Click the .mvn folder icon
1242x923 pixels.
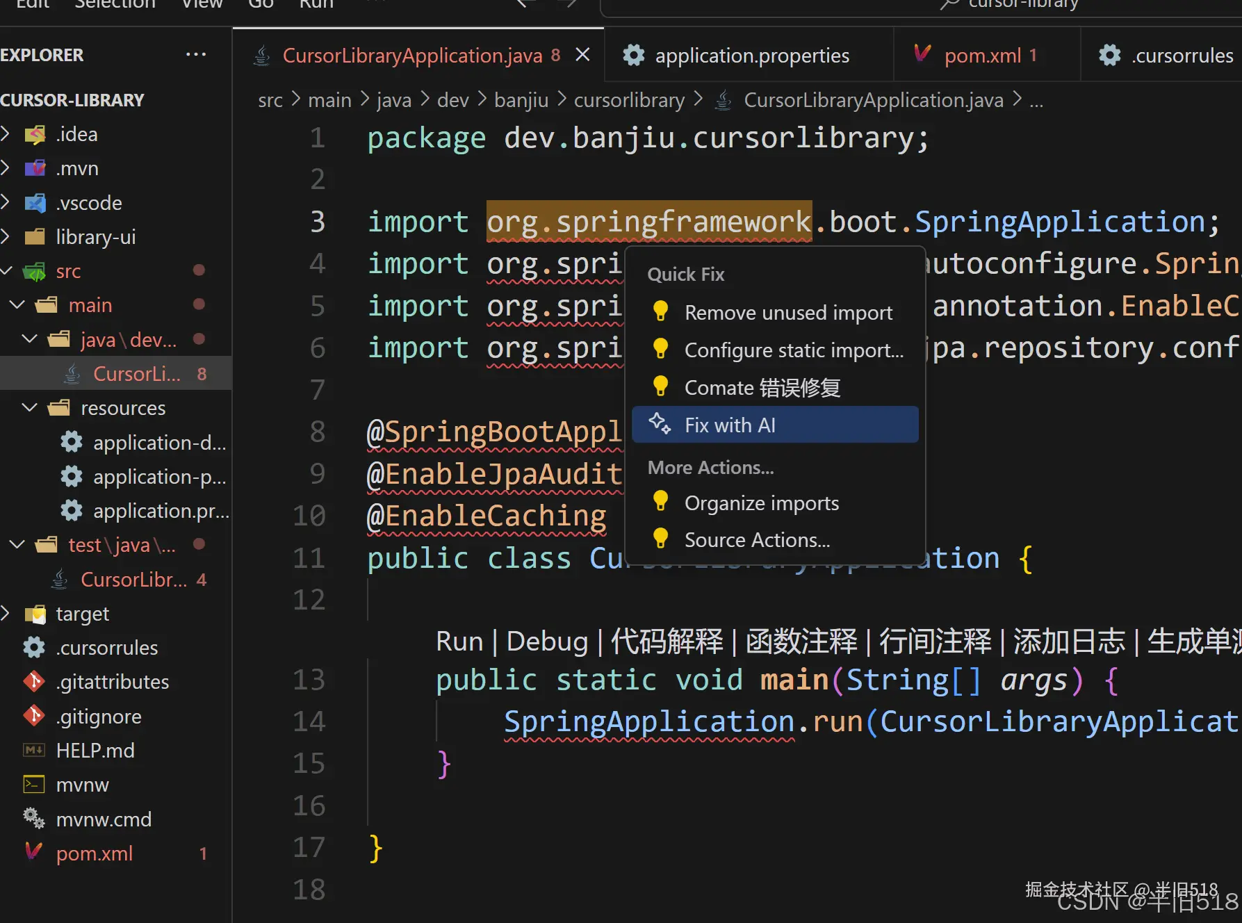click(35, 168)
